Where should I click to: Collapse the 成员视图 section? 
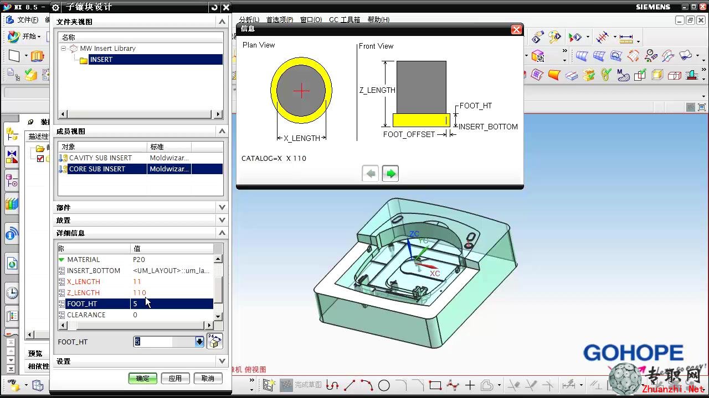coord(222,131)
